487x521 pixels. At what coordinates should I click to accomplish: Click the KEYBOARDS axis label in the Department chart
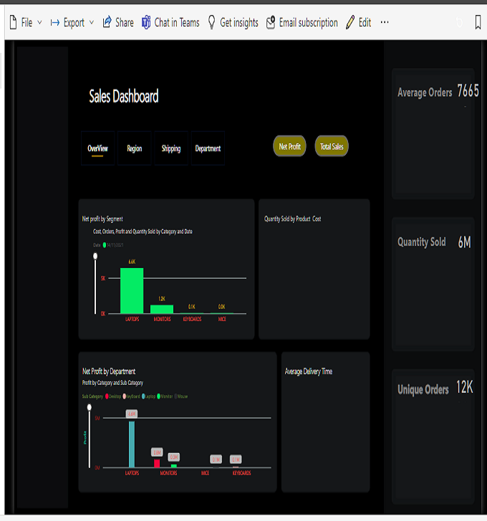coord(241,473)
